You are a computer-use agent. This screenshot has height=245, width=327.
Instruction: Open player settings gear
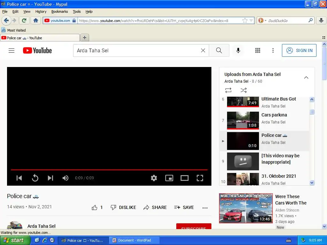tap(154, 178)
